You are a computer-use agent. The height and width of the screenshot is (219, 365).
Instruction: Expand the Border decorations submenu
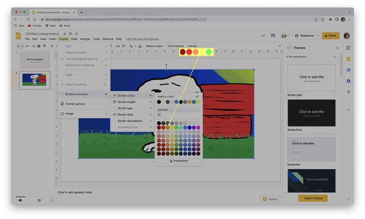pyautogui.click(x=132, y=121)
